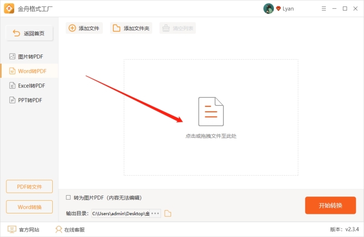Image resolution: width=364 pixels, height=237 pixels.
Task: Click the output directory path field
Action: (121, 213)
